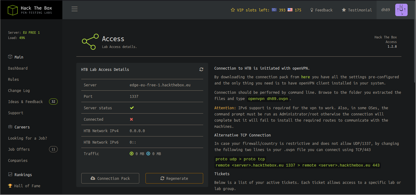Viewport: 416px width, 195px height.
Task: Open the Support page
Action: (x=16, y=113)
